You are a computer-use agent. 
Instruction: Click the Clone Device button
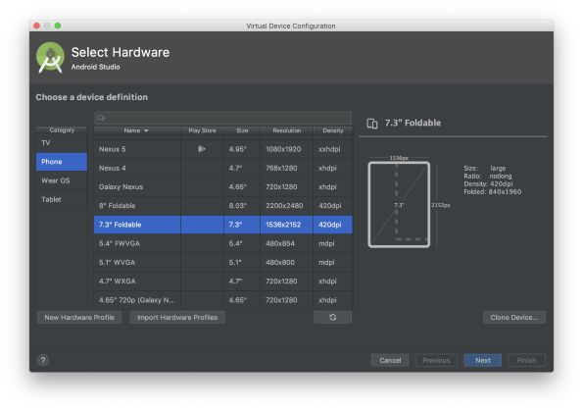click(514, 317)
